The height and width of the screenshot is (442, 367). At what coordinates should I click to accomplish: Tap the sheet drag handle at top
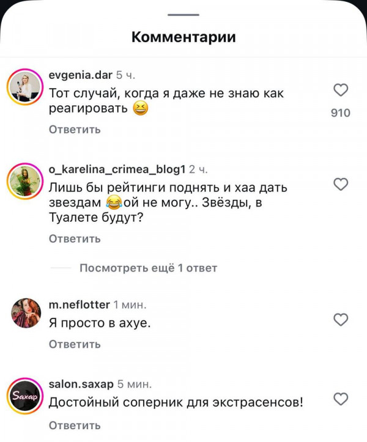pyautogui.click(x=183, y=15)
